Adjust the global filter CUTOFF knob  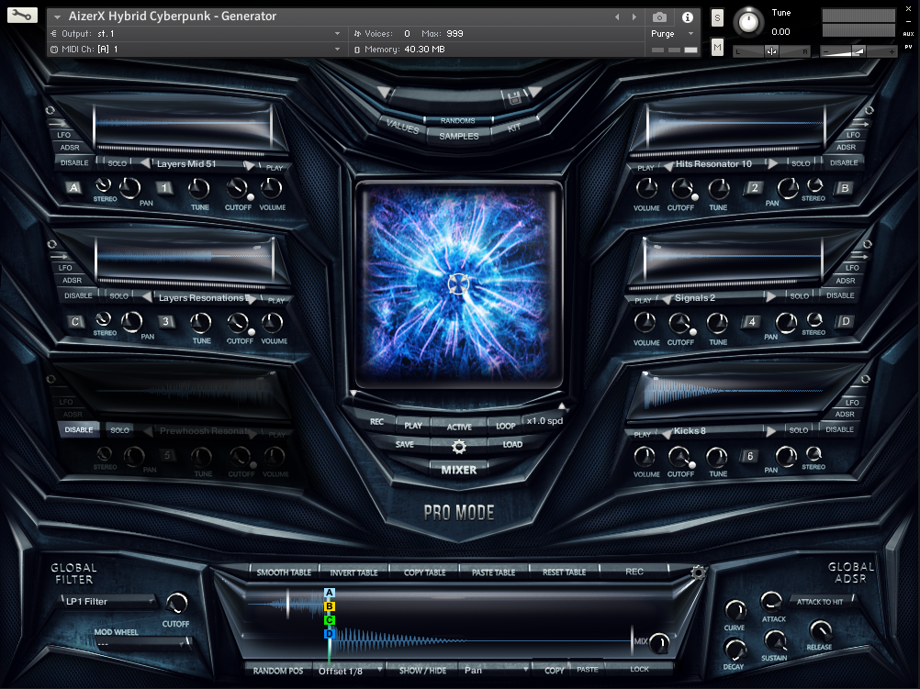176,603
